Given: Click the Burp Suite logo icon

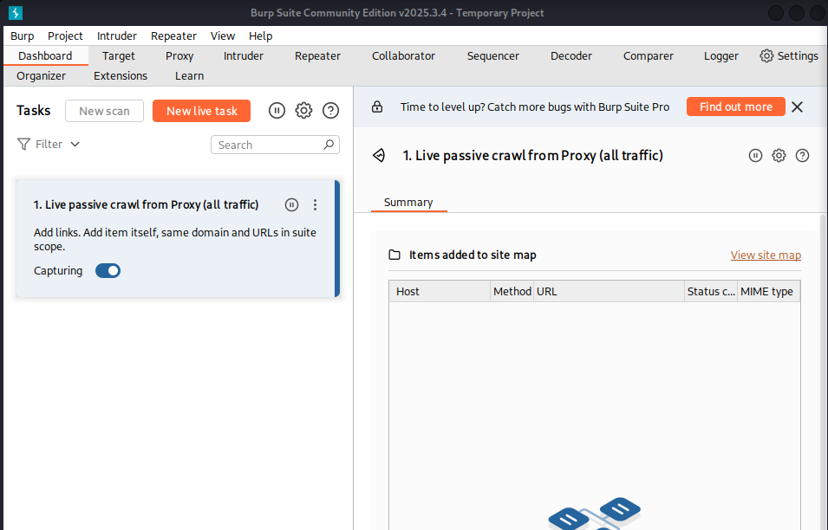Looking at the screenshot, I should point(16,13).
